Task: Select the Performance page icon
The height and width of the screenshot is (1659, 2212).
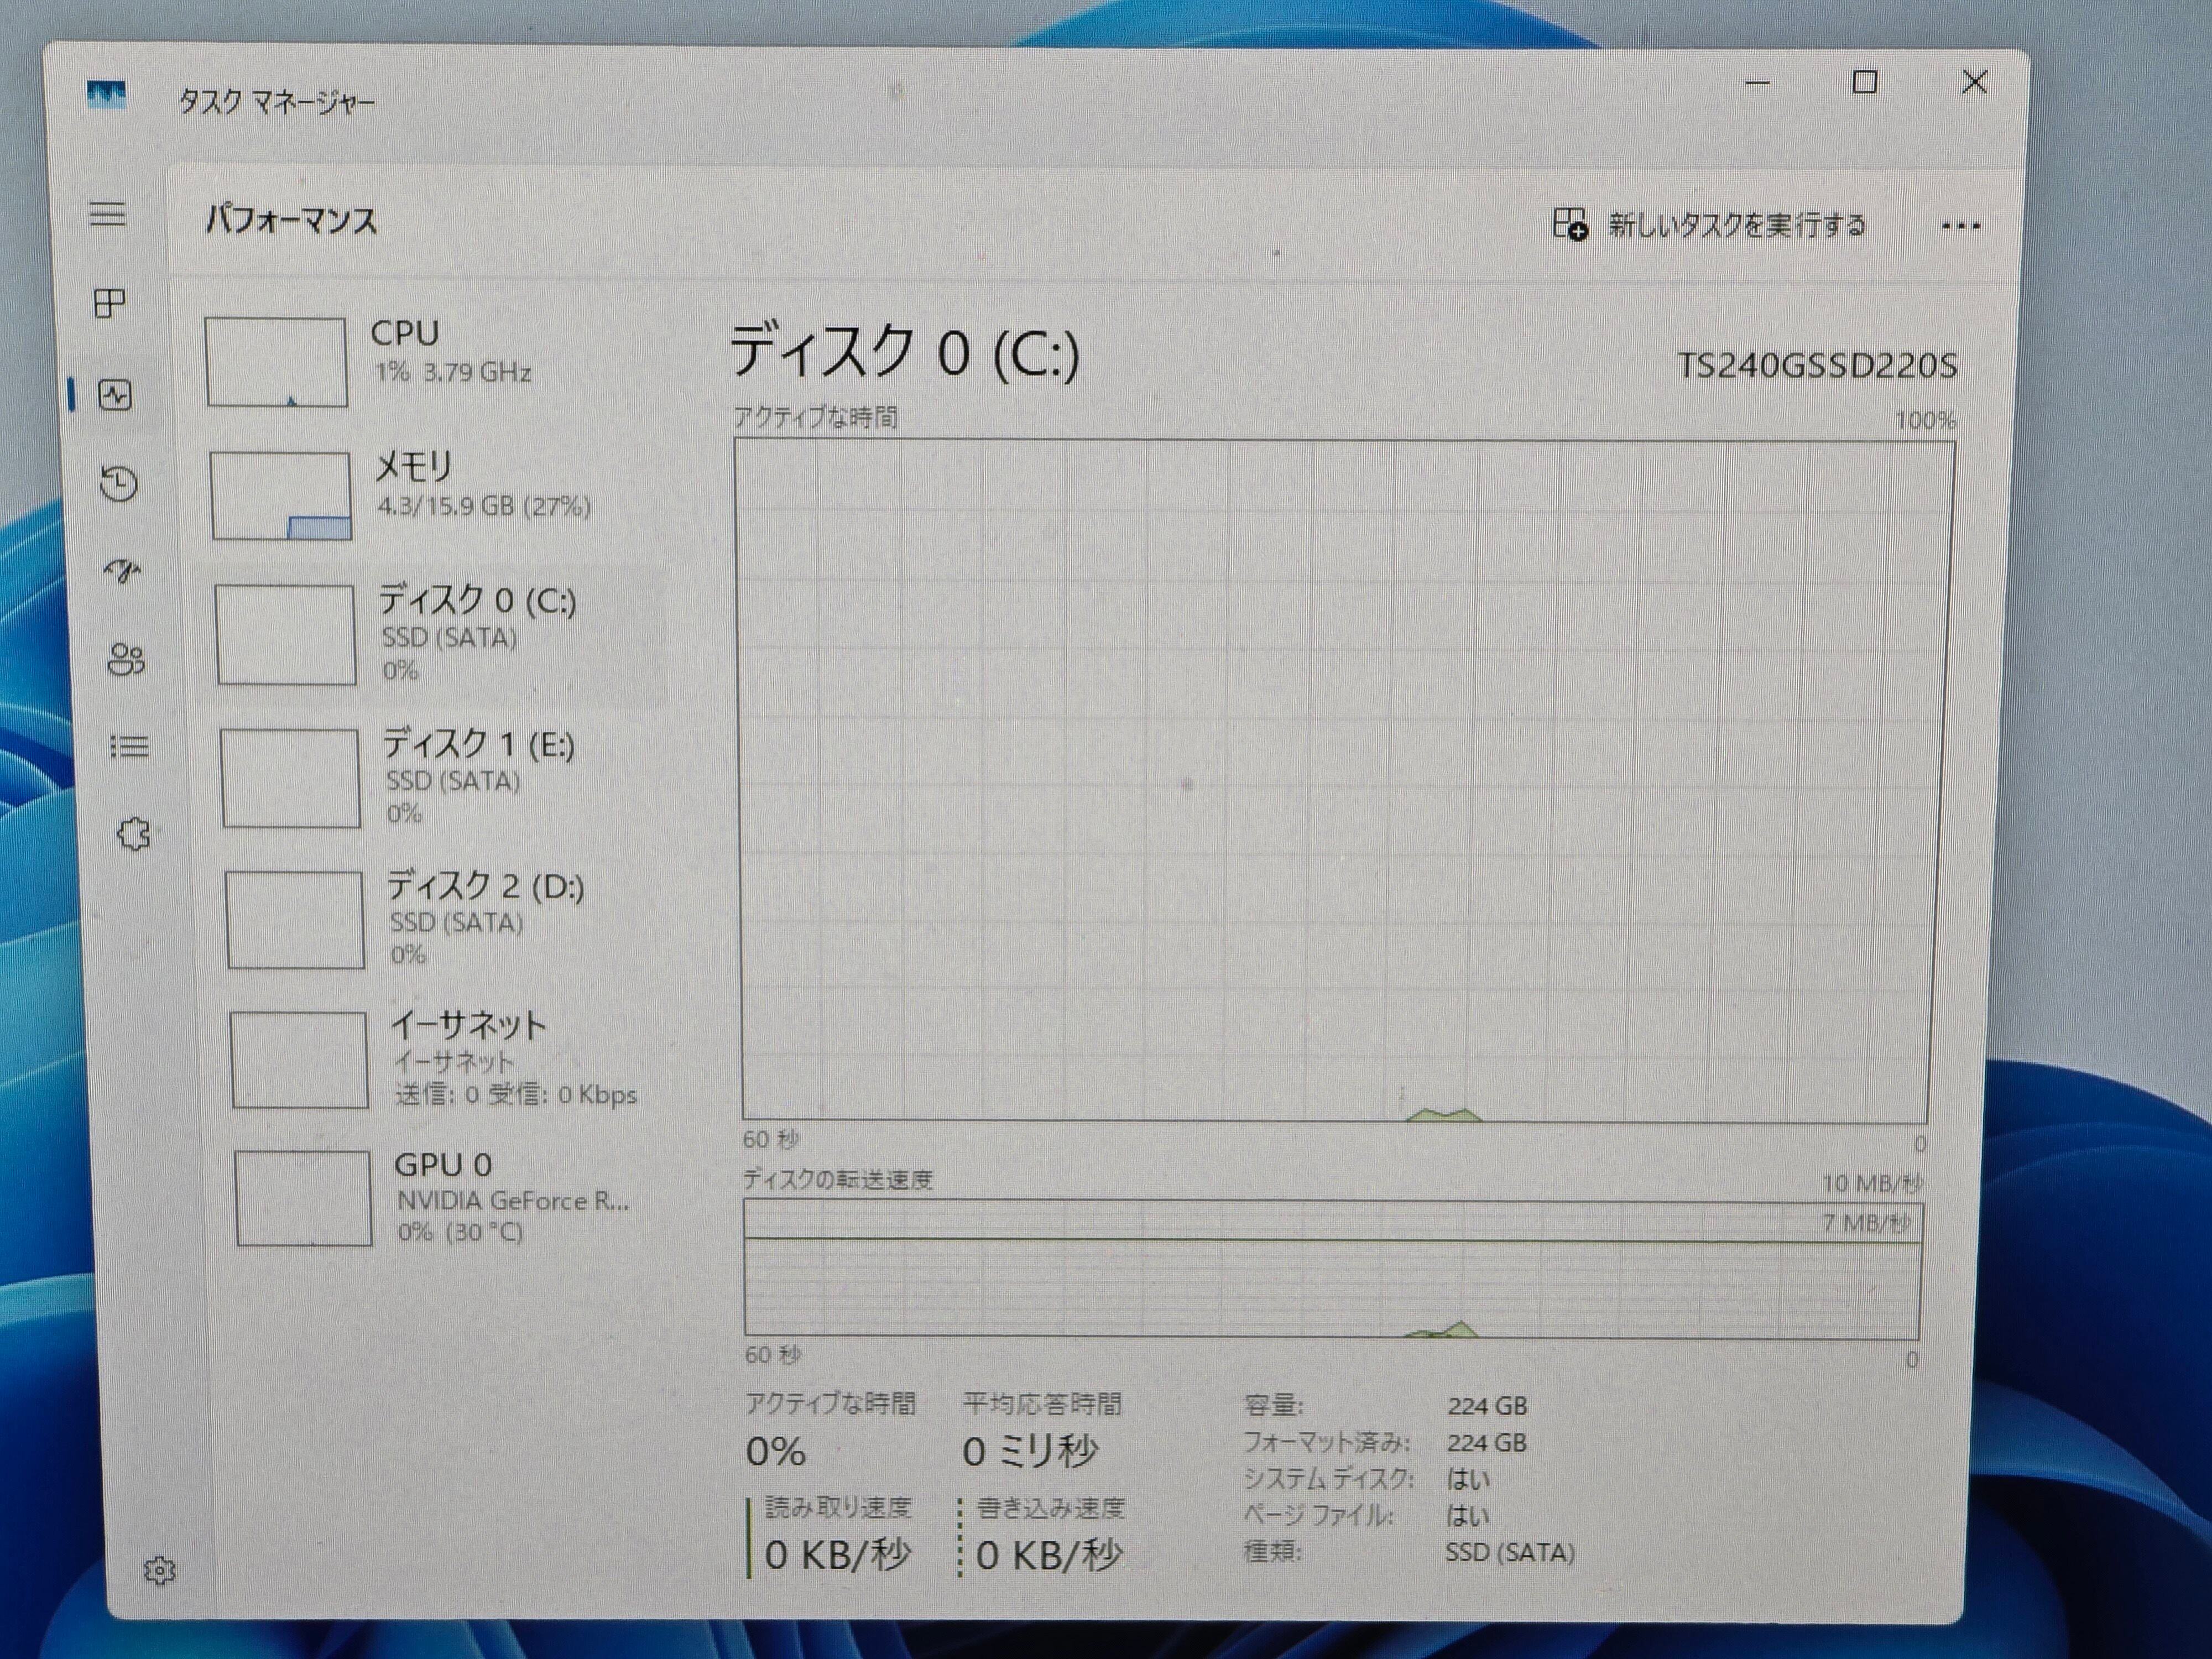Action: (x=115, y=396)
